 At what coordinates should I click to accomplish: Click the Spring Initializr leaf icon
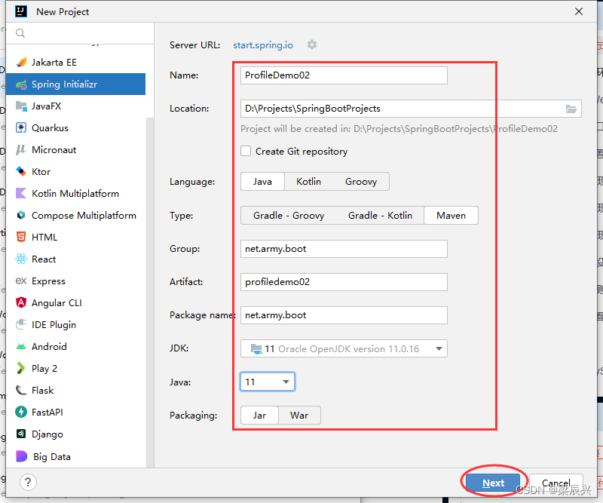[x=22, y=84]
